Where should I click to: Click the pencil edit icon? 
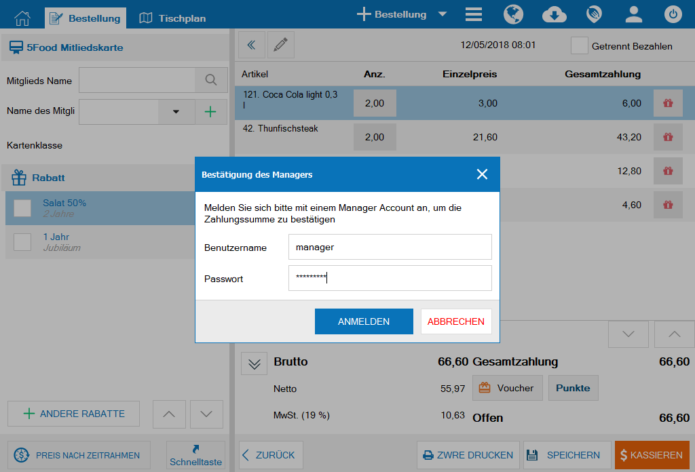click(x=280, y=45)
